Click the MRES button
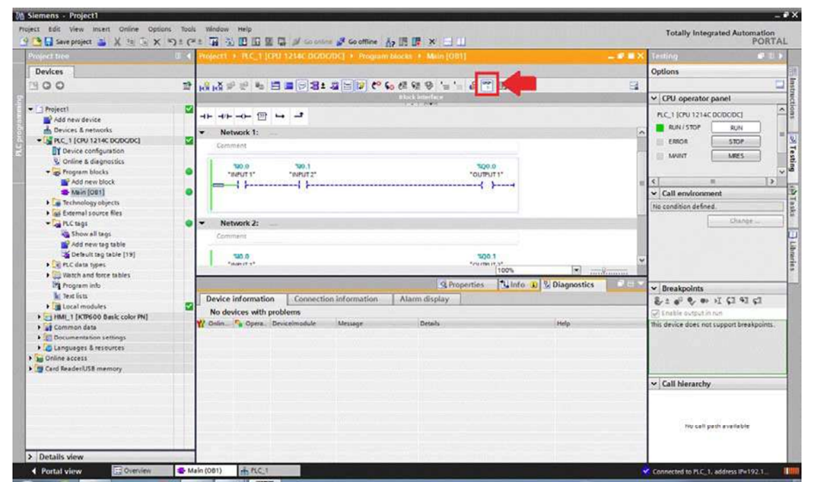 736,155
